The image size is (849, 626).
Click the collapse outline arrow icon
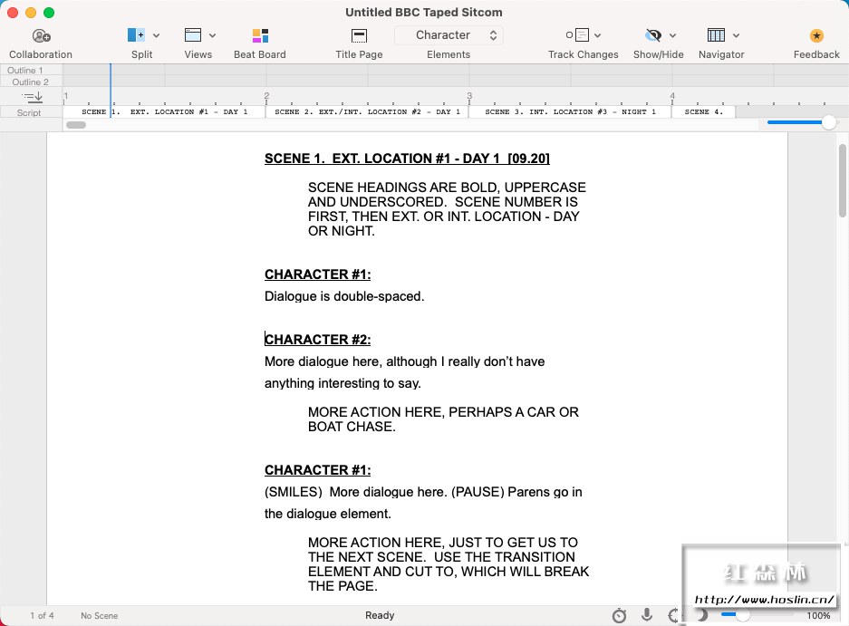pyautogui.click(x=32, y=98)
